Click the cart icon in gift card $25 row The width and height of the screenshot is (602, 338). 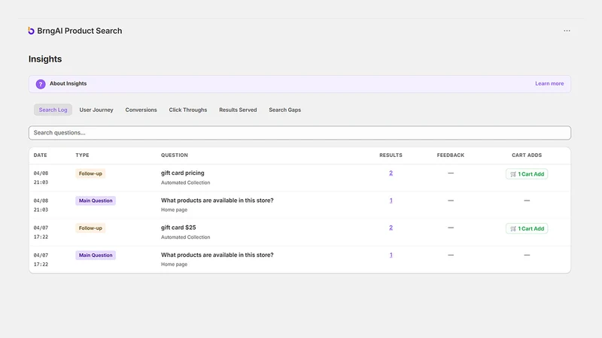click(x=513, y=228)
